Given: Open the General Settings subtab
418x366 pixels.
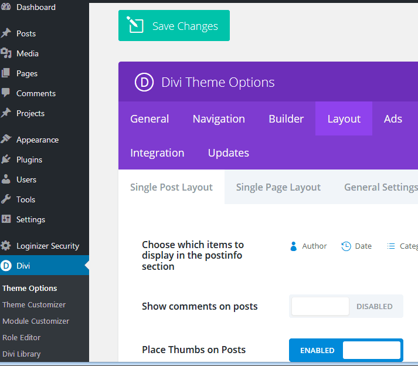Looking at the screenshot, I should click(381, 187).
